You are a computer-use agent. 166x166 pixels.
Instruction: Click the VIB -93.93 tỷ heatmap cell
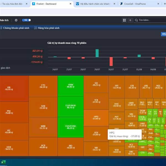pos(14,89)
